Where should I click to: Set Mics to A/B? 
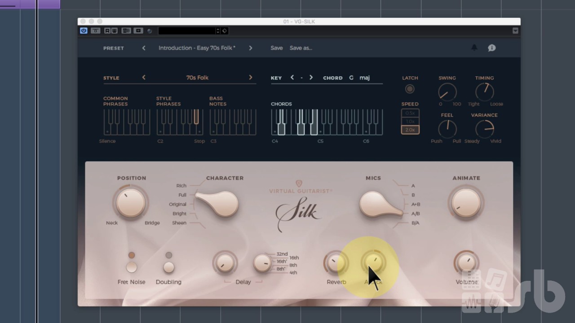pyautogui.click(x=416, y=214)
